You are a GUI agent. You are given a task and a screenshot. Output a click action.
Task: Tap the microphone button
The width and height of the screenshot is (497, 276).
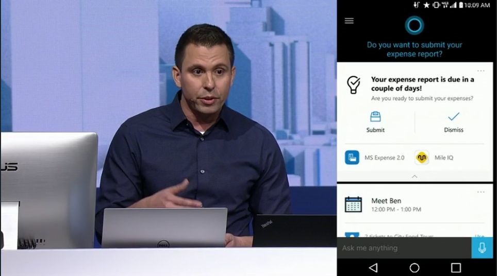click(482, 248)
